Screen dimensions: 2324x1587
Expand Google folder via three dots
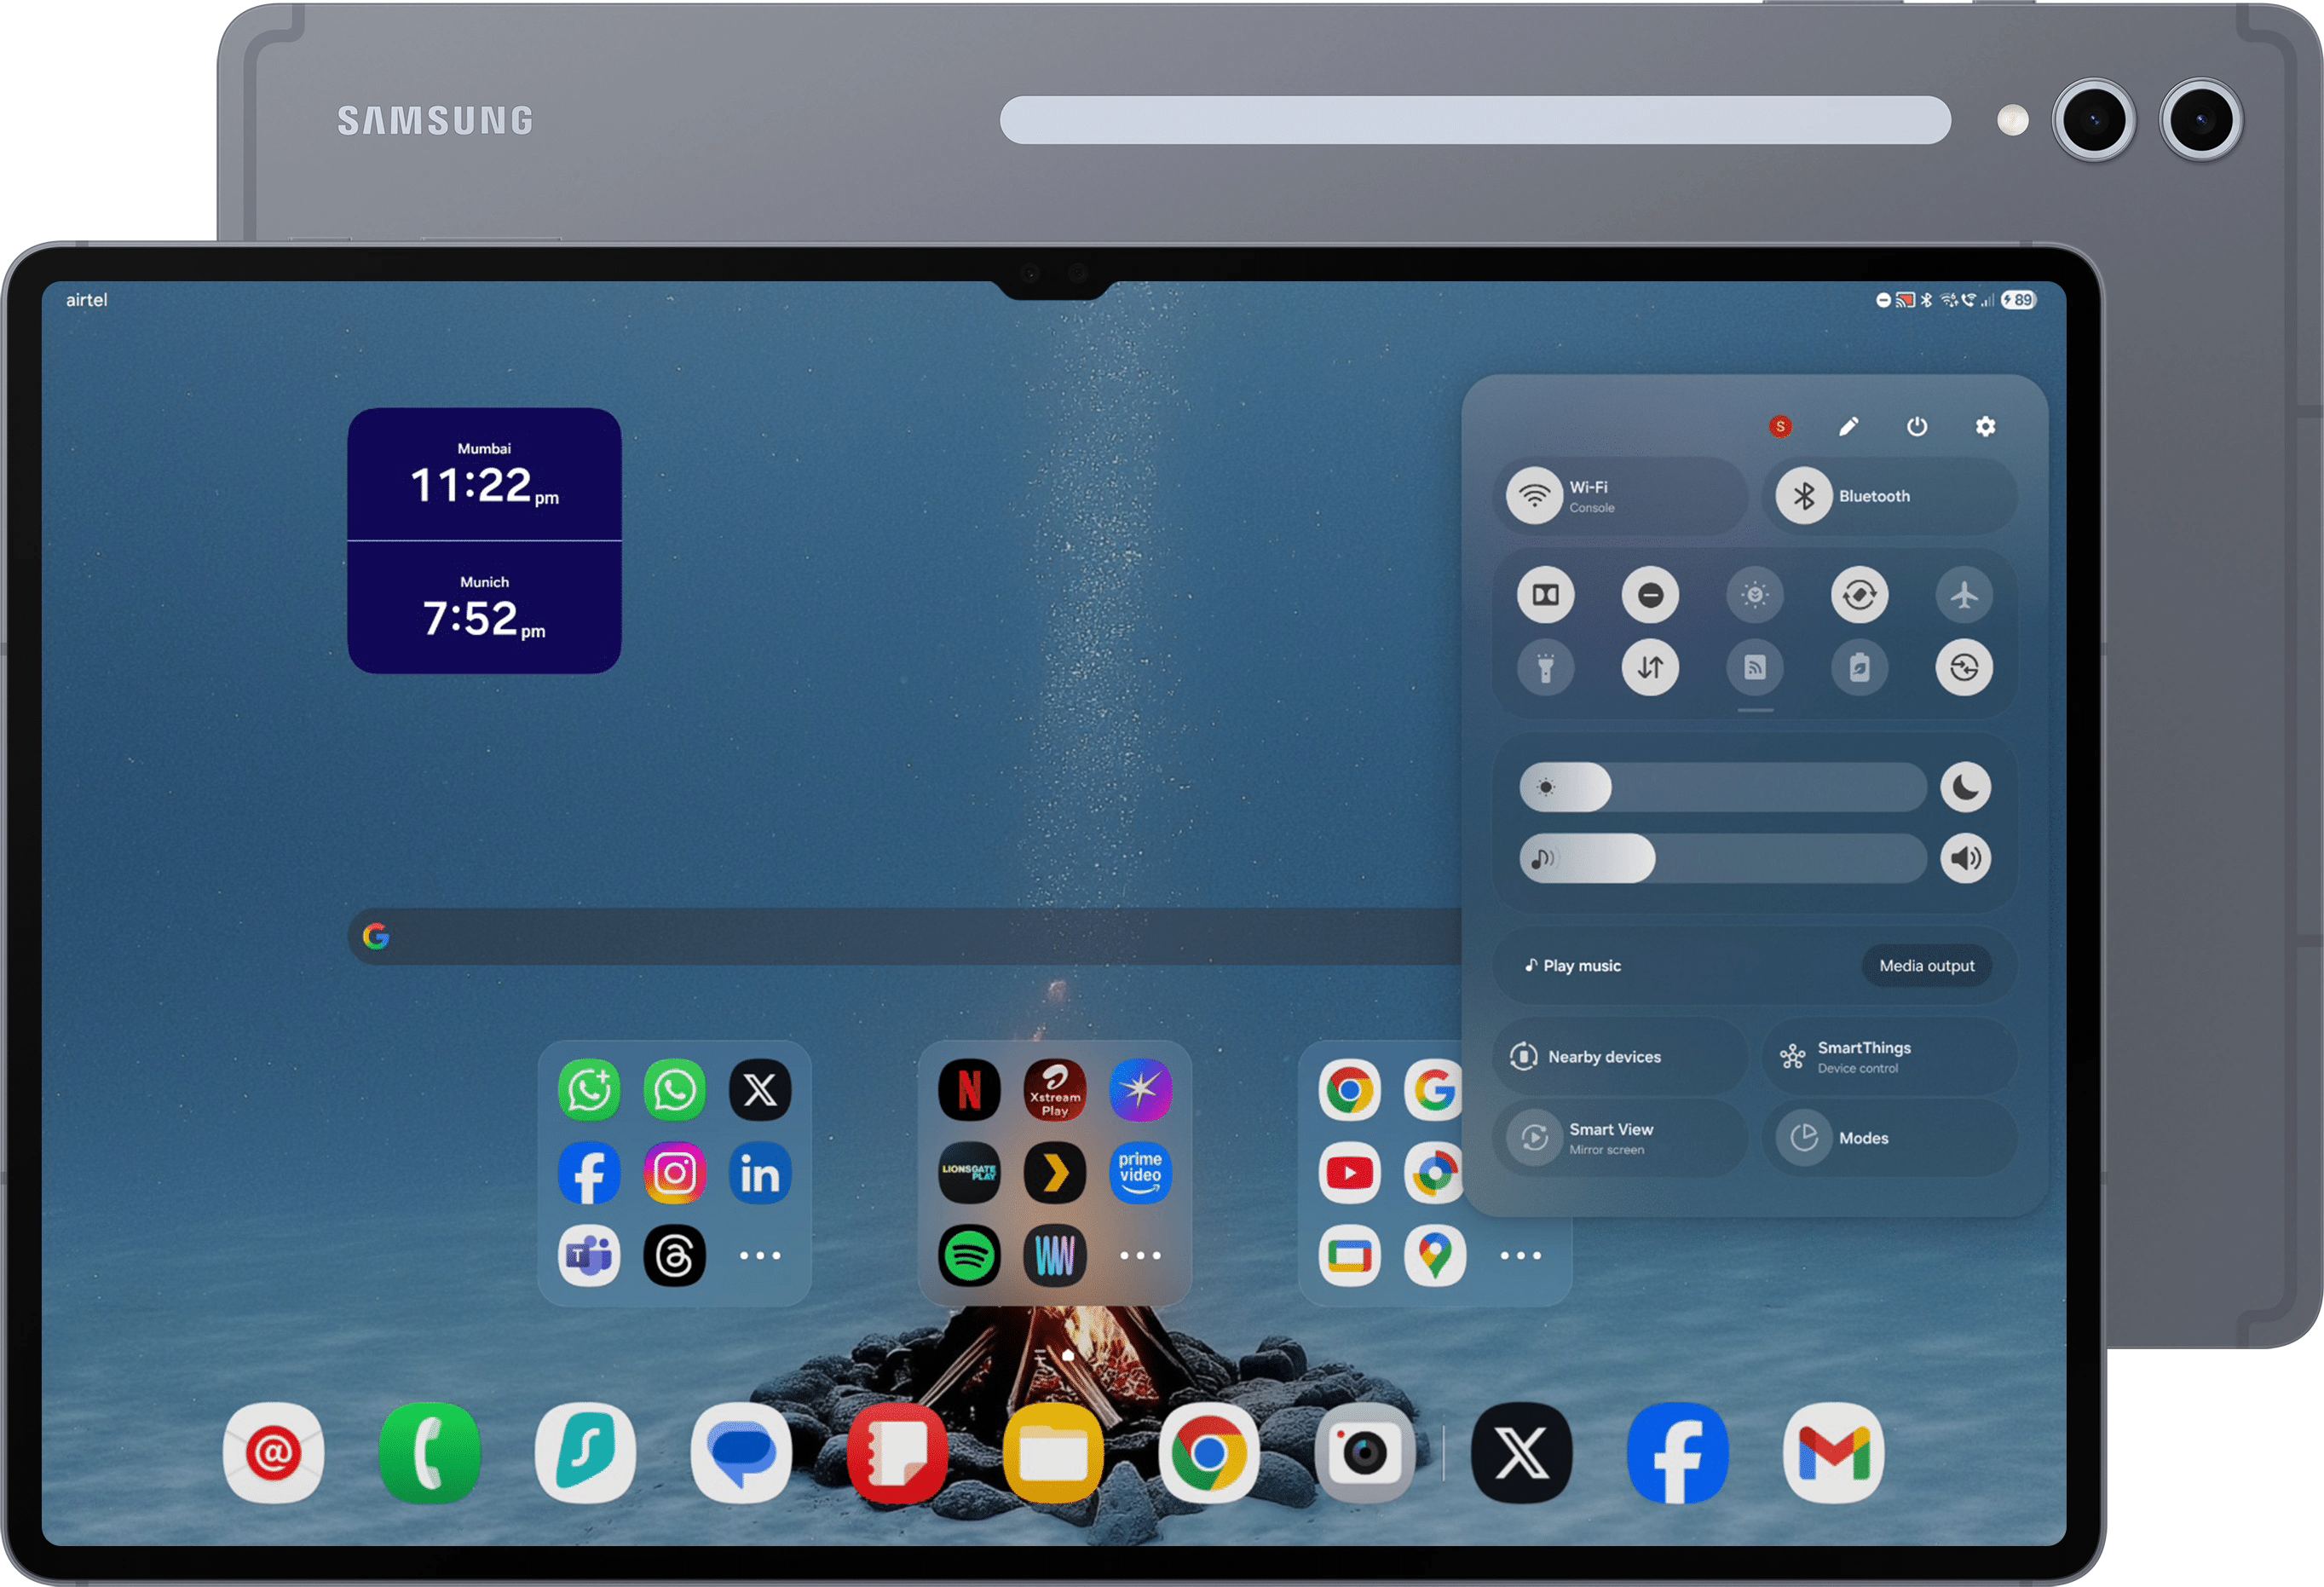pos(1520,1255)
